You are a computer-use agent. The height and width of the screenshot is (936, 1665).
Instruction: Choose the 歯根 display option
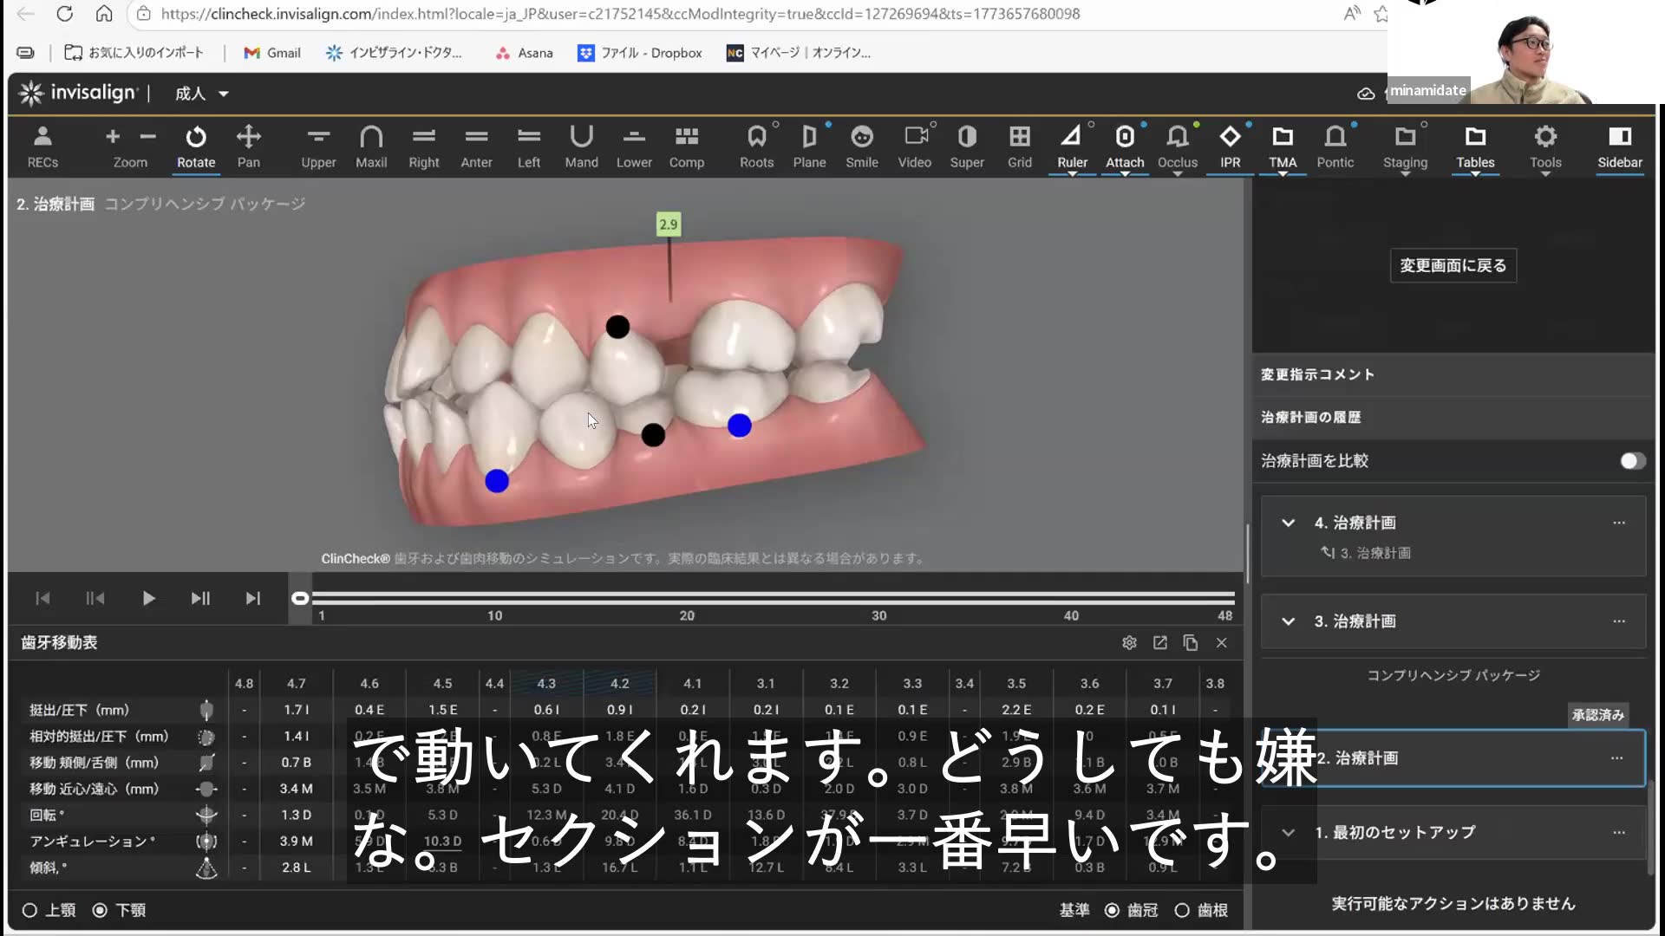pyautogui.click(x=1182, y=910)
